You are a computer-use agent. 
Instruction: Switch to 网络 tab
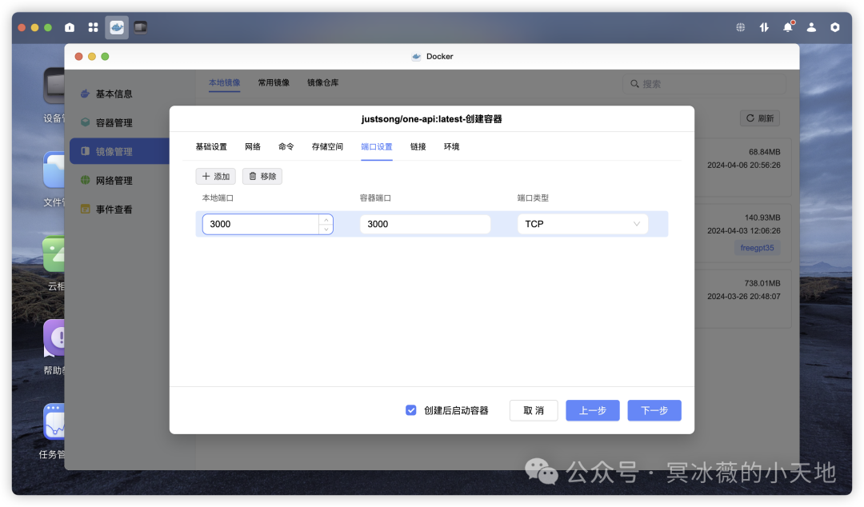tap(252, 146)
